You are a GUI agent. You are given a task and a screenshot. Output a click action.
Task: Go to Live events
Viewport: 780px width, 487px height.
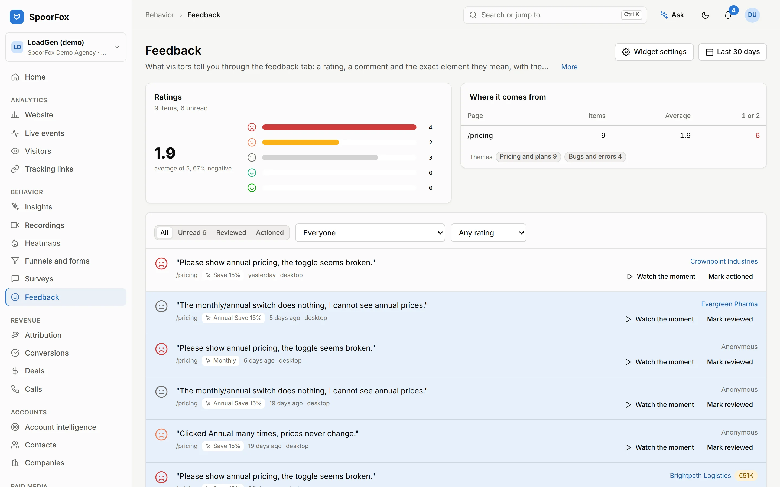coord(66,133)
